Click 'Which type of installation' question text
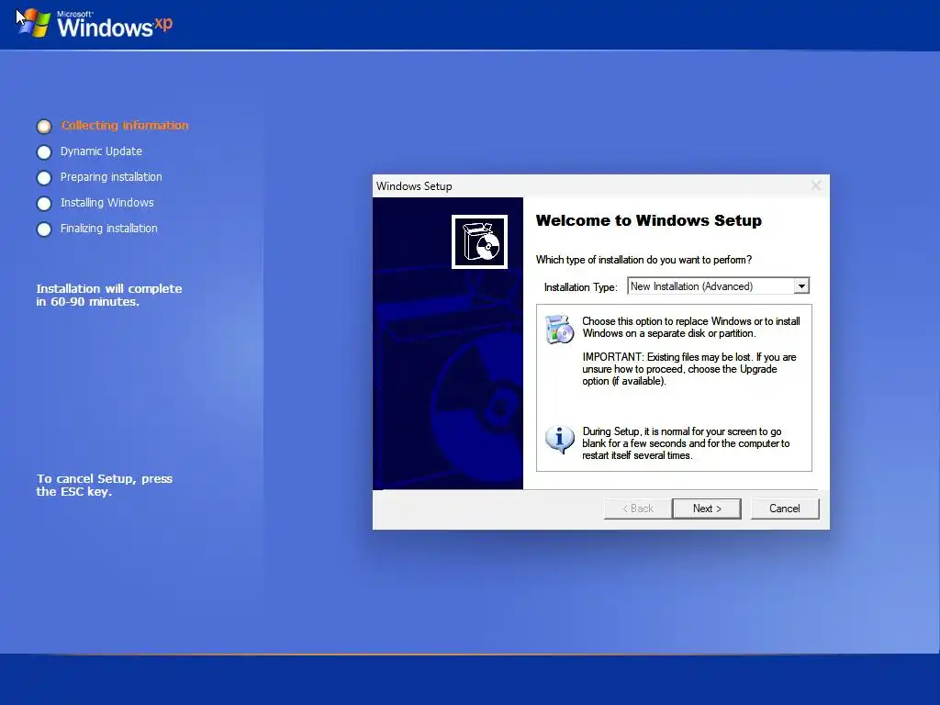Viewport: 940px width, 705px height. [643, 260]
